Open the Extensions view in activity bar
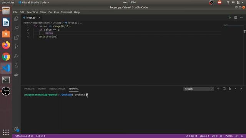 pyautogui.click(x=16, y=37)
